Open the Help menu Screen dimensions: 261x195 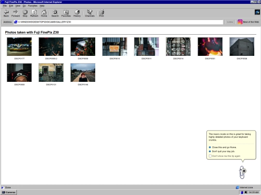42,6
